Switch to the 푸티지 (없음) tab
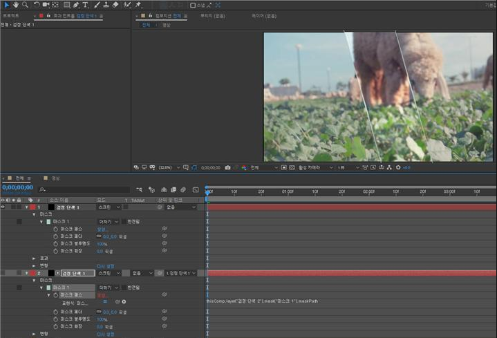This screenshot has width=497, height=338. (213, 15)
